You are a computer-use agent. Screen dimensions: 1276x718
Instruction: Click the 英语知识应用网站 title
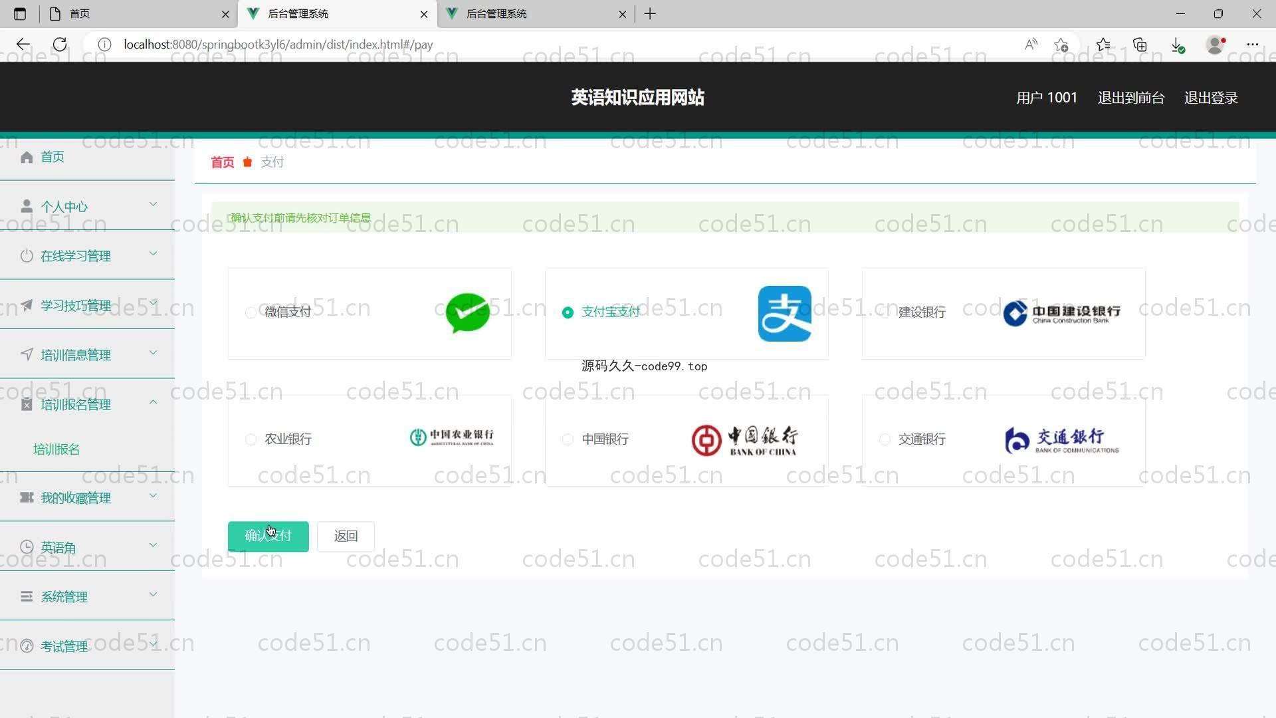pos(637,98)
